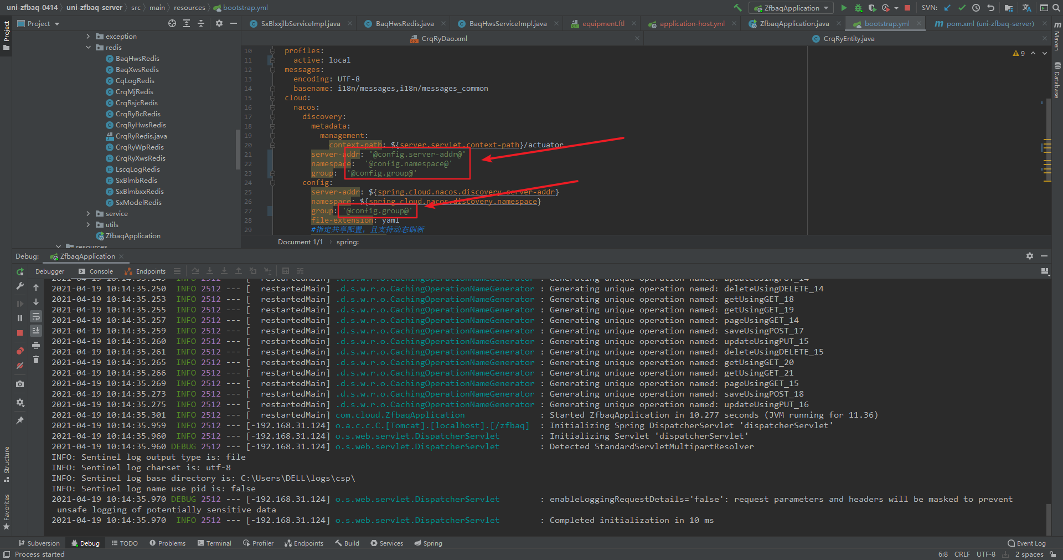Open the Services tool window
Viewport: 1063px width, 560px height.
pos(386,543)
